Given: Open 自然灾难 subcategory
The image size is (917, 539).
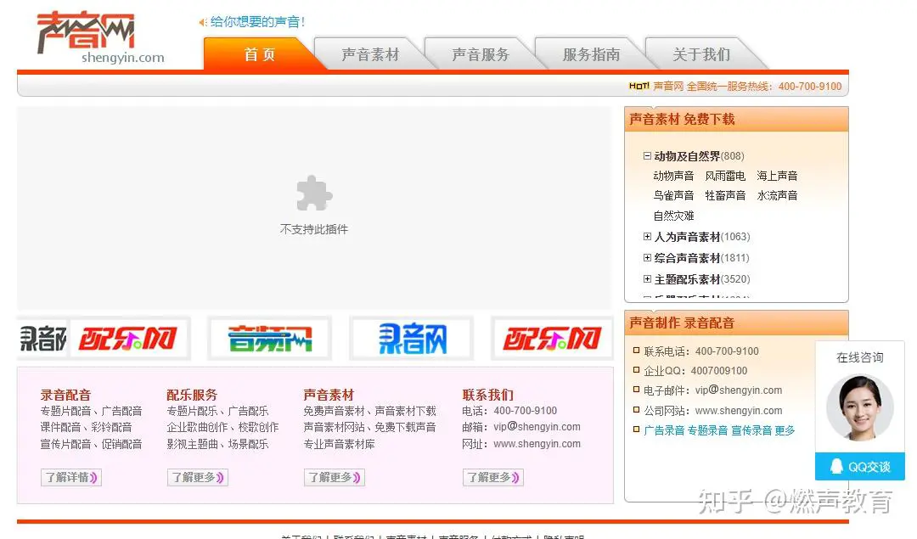Looking at the screenshot, I should [x=673, y=216].
